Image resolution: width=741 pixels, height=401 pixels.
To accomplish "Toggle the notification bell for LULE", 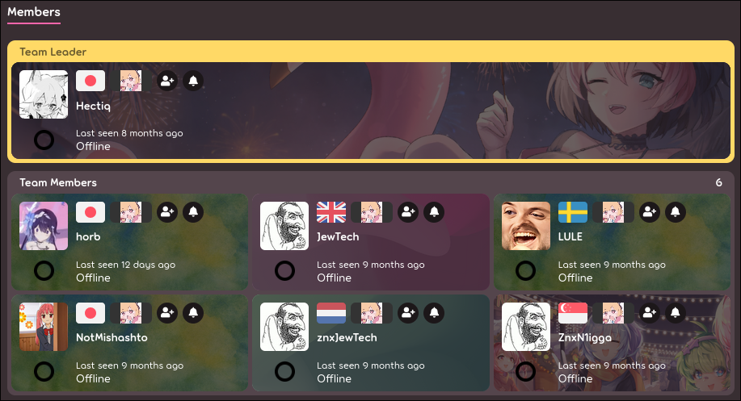I will [676, 212].
